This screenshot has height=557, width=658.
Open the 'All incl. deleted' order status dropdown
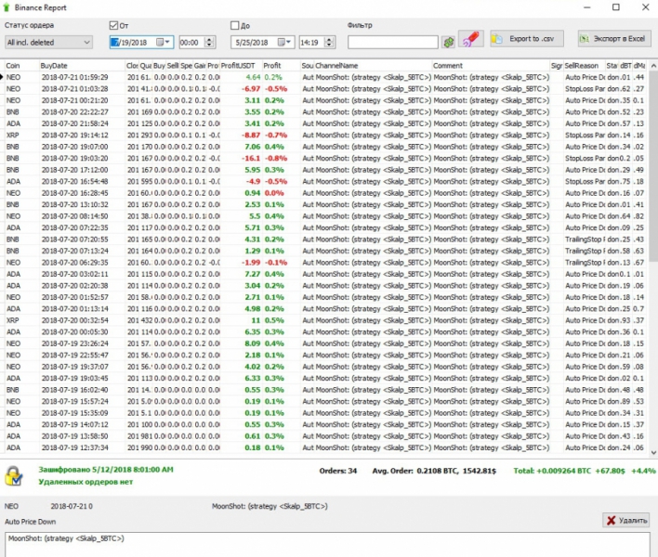(48, 43)
